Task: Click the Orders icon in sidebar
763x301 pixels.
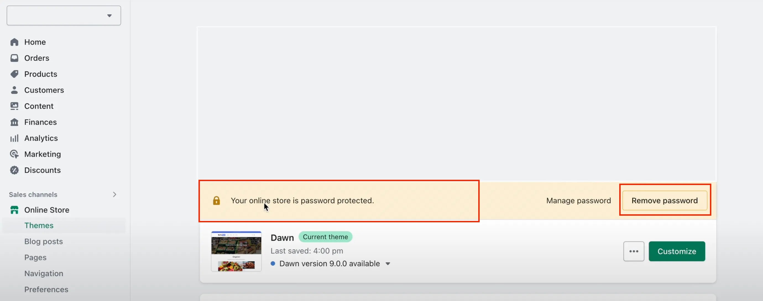Action: click(14, 58)
